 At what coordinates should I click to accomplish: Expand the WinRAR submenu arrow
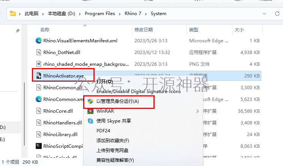click(x=198, y=111)
